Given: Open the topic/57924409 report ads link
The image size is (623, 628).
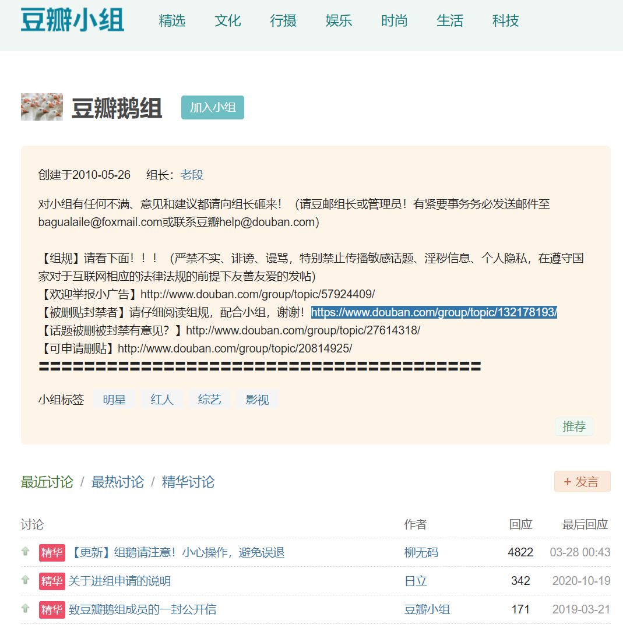Looking at the screenshot, I should [x=258, y=294].
